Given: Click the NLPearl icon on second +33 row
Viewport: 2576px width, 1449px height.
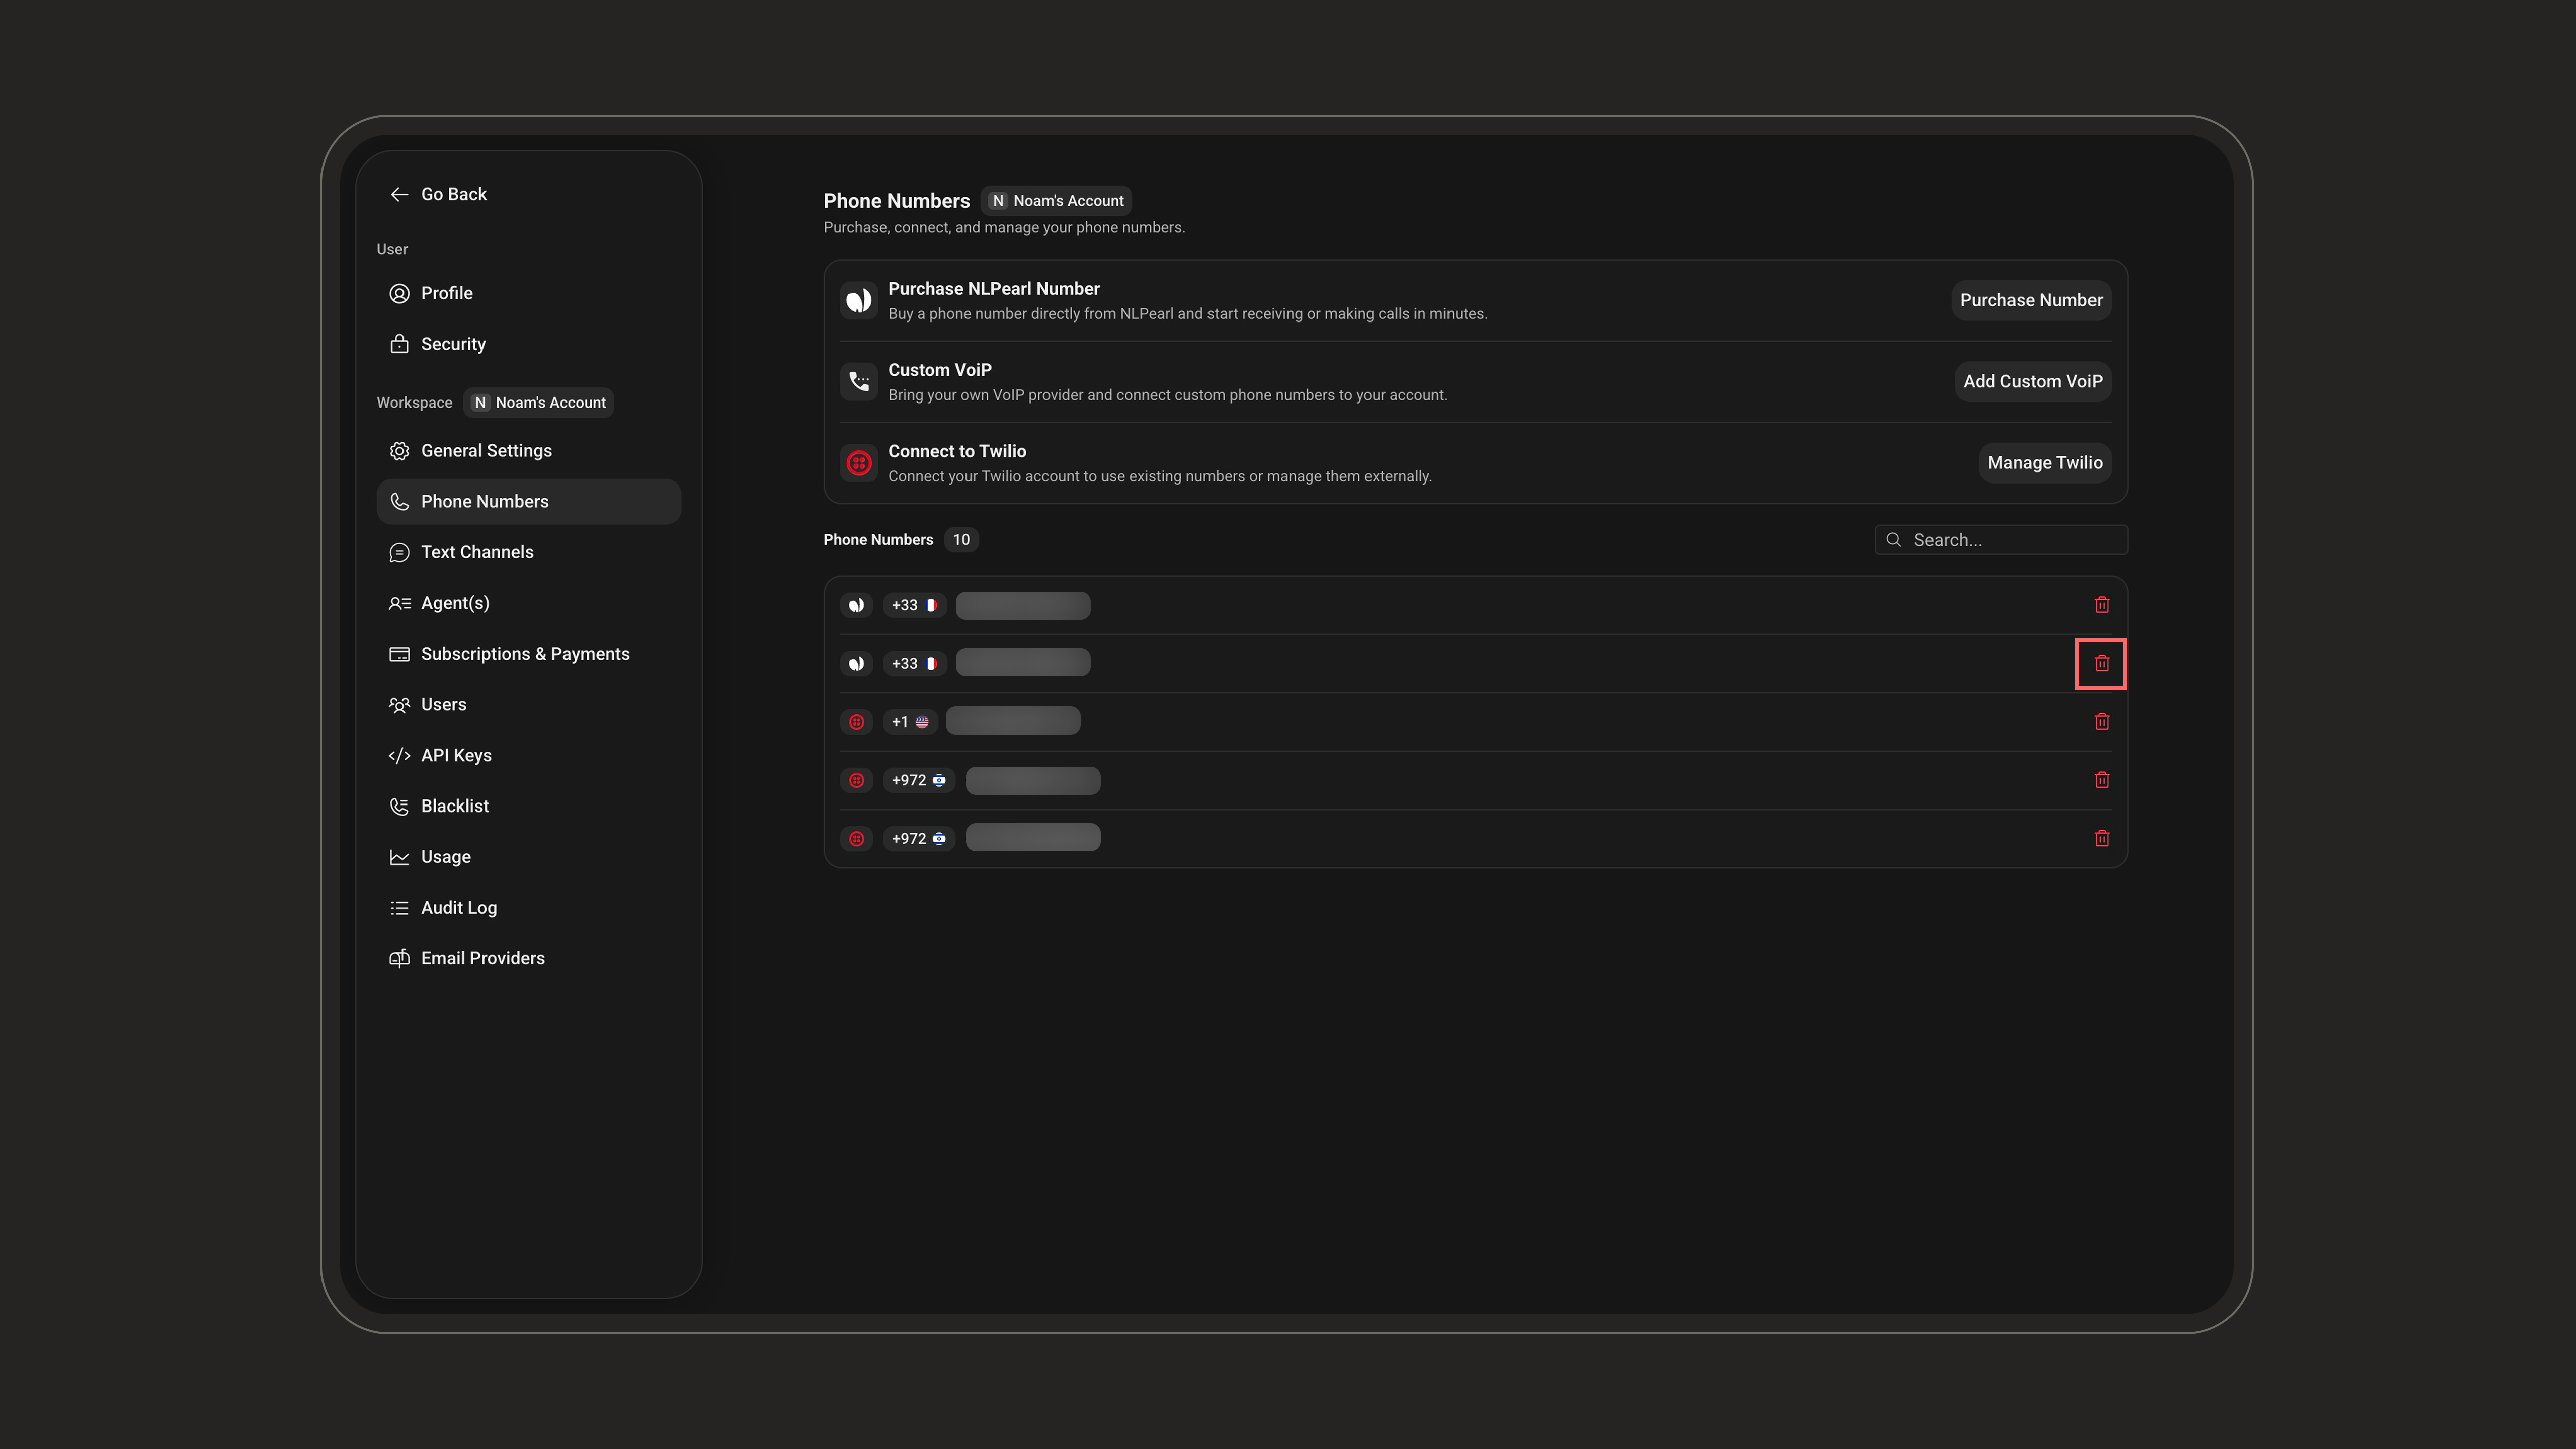Looking at the screenshot, I should click(856, 663).
